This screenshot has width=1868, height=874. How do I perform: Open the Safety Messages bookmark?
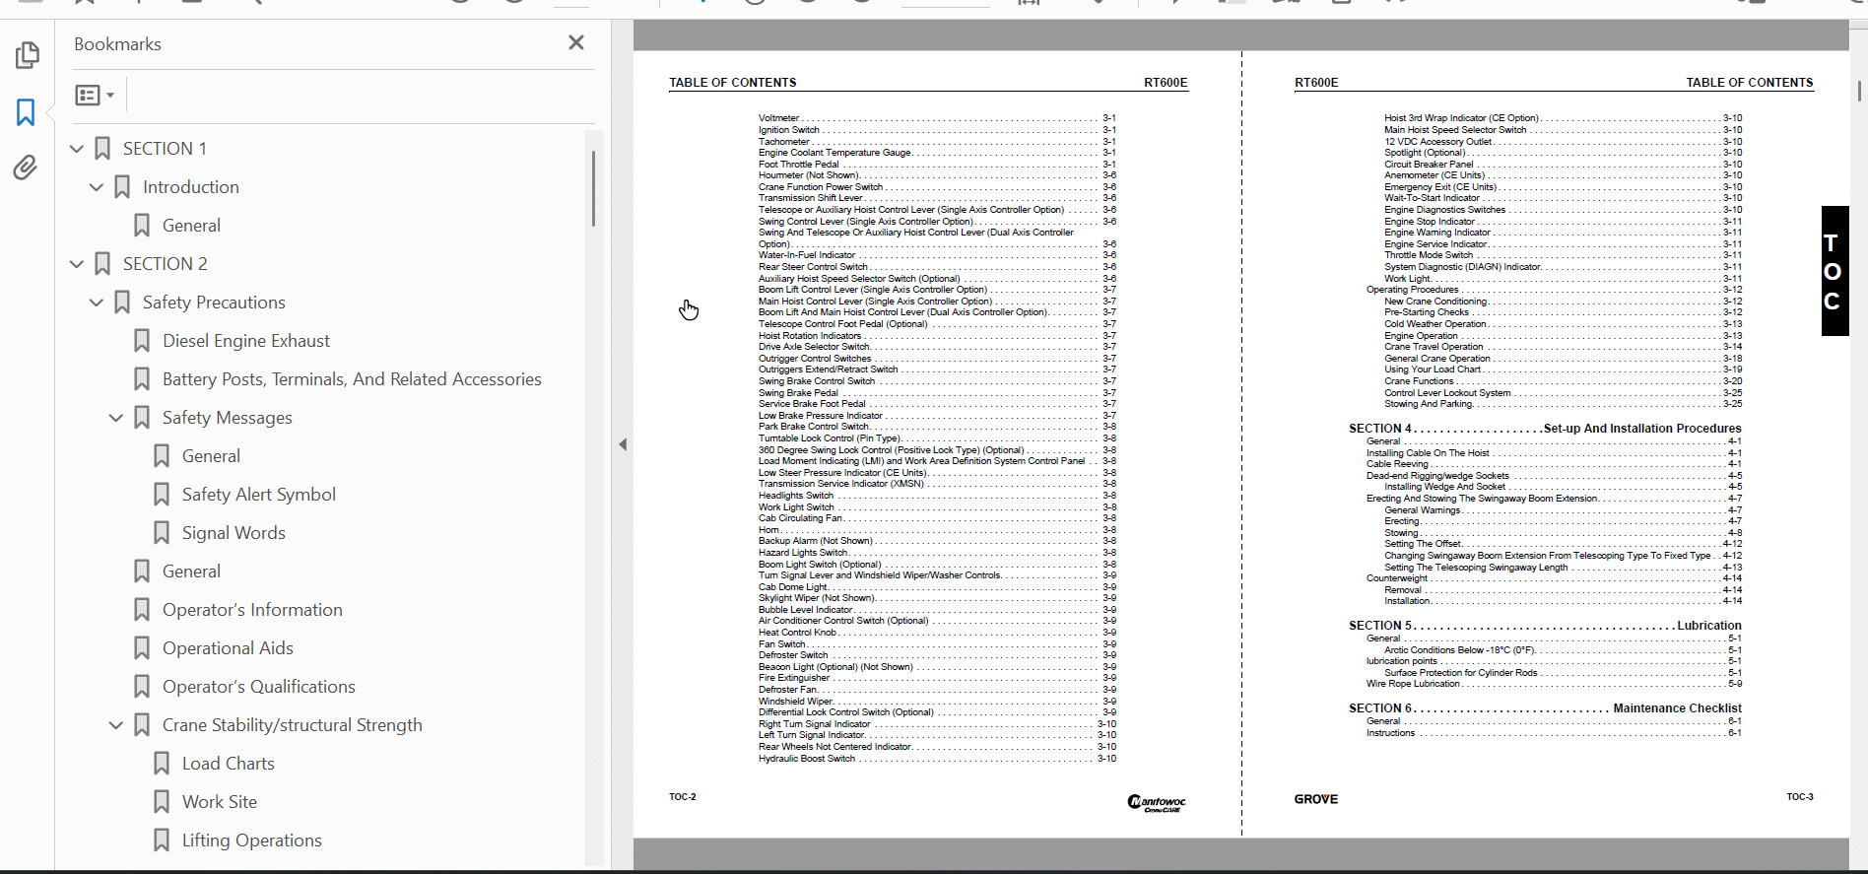(228, 418)
